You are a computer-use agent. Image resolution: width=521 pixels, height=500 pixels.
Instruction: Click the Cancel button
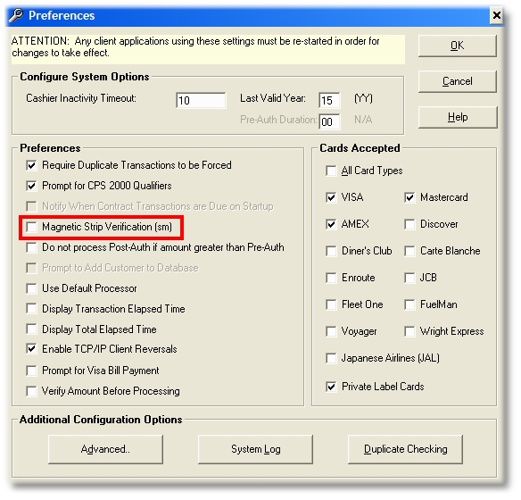[x=457, y=81]
